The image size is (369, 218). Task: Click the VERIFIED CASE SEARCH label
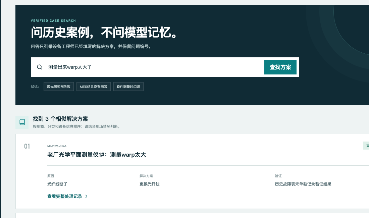(53, 21)
